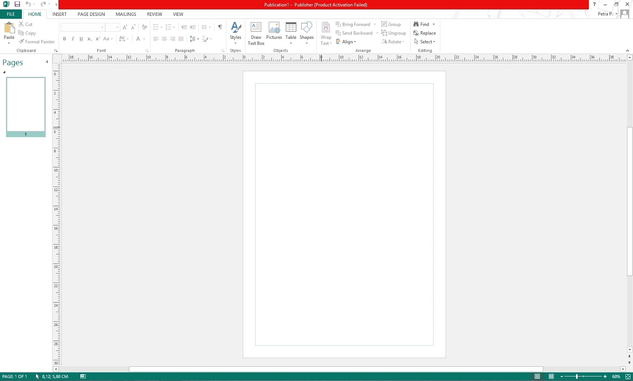Open the font size dropdown
633x381 pixels.
click(x=117, y=27)
